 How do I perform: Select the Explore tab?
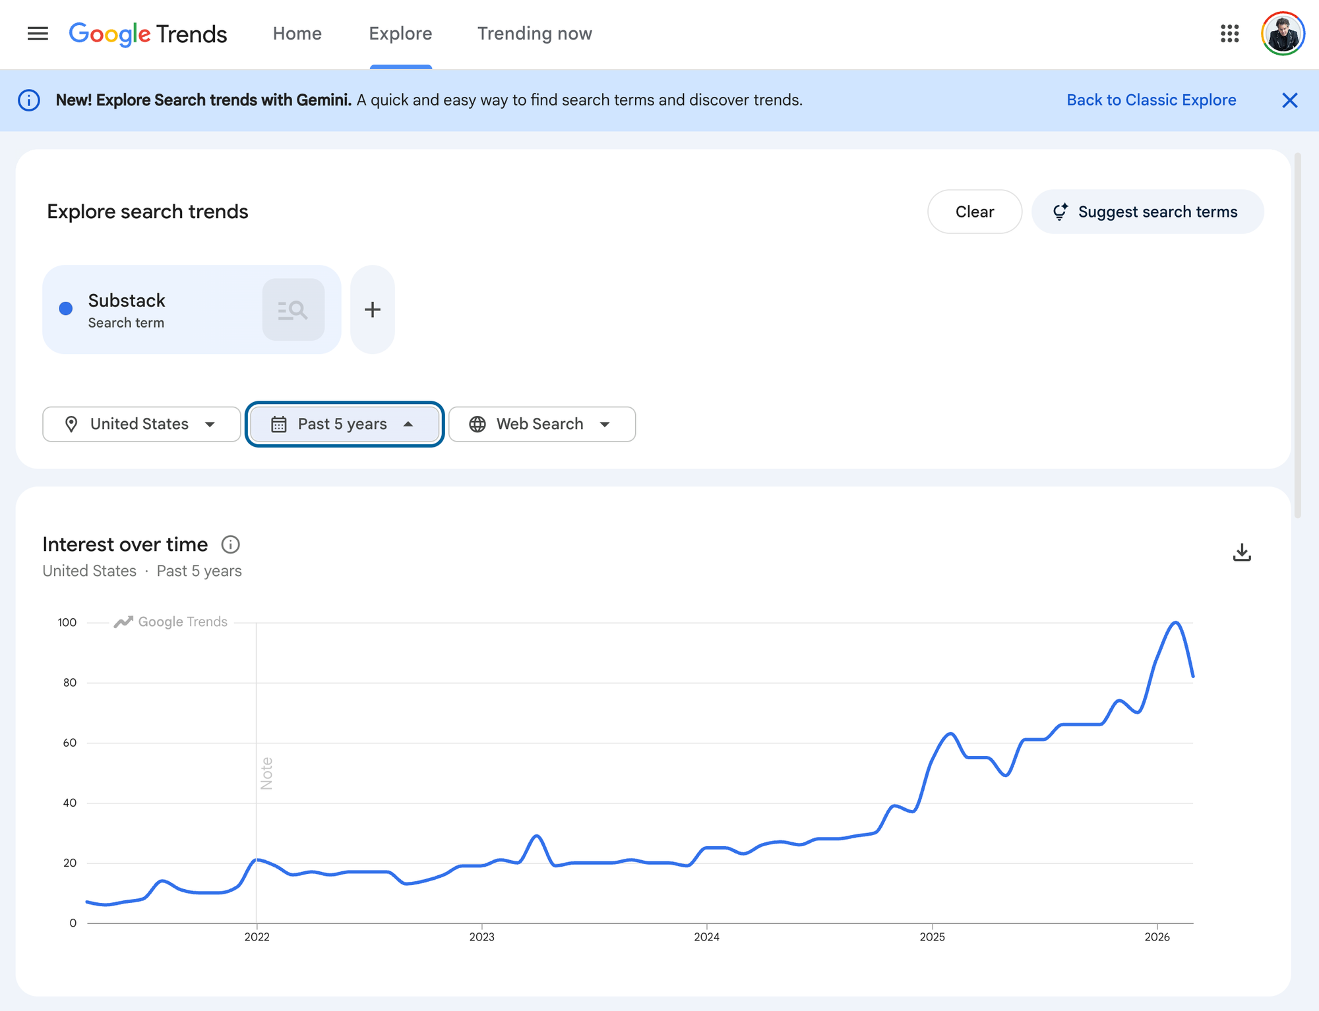pos(400,34)
